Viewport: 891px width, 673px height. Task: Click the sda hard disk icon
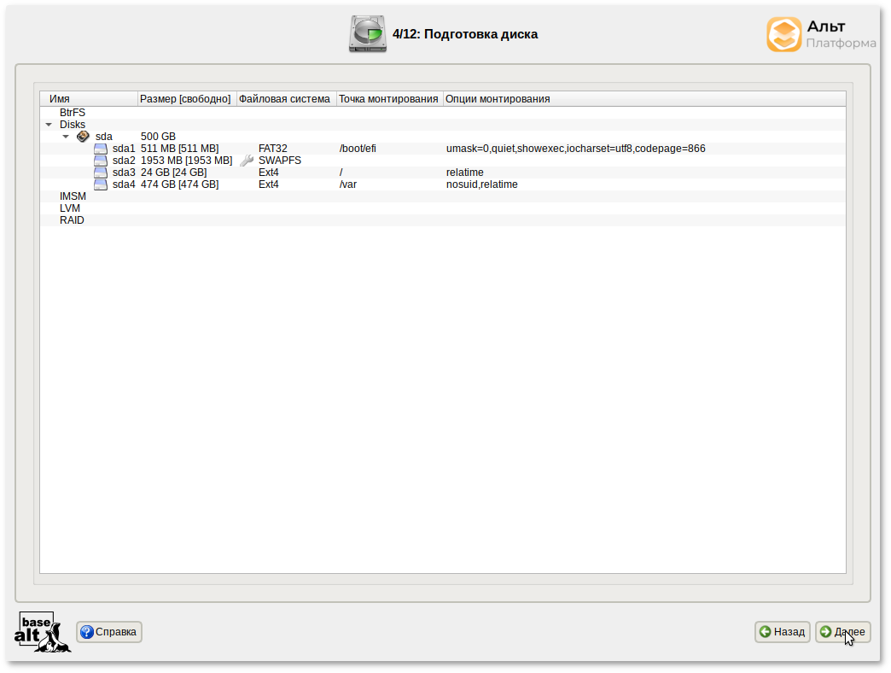pos(83,137)
